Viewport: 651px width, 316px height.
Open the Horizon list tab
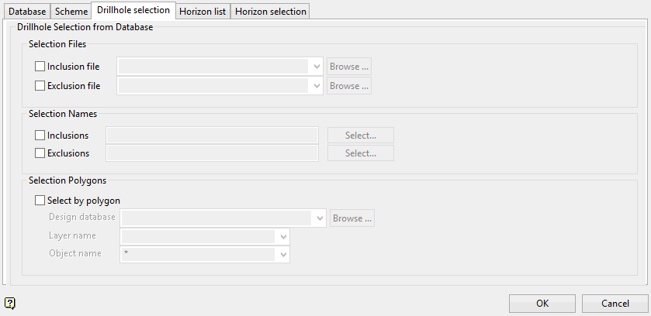point(203,12)
